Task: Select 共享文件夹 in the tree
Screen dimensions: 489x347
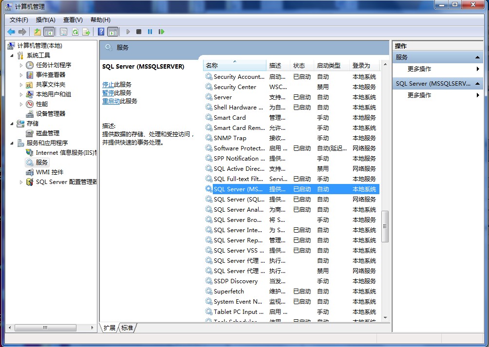Action: point(51,84)
